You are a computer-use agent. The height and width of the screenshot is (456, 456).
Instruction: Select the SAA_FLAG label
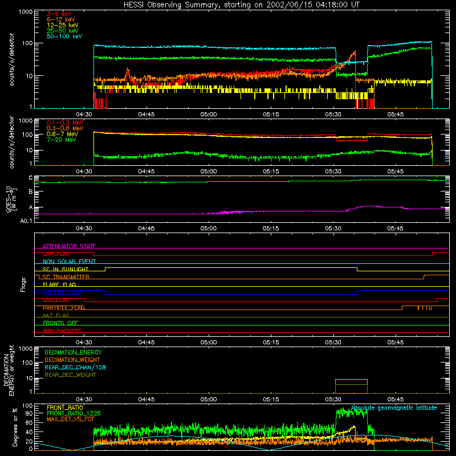[x=56, y=300]
